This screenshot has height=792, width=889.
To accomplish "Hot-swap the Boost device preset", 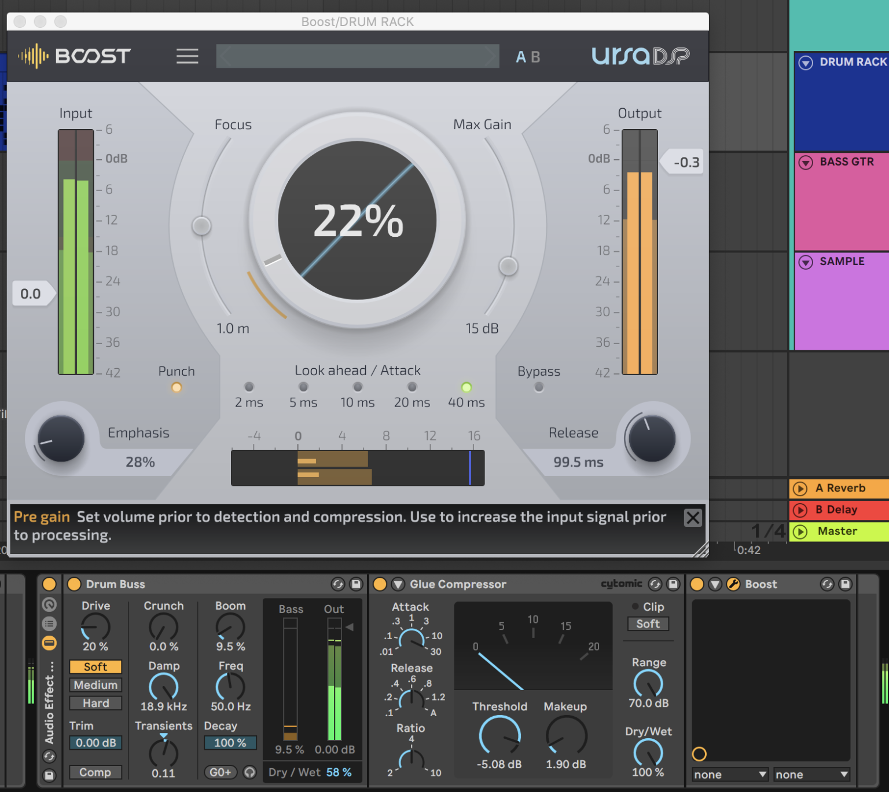I will tap(827, 584).
